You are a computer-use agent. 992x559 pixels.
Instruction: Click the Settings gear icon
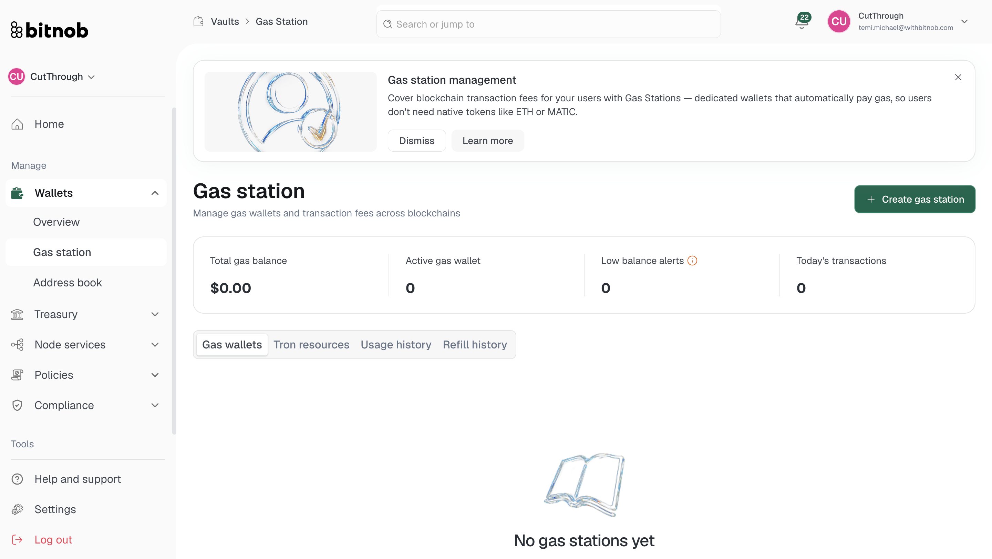pyautogui.click(x=17, y=509)
